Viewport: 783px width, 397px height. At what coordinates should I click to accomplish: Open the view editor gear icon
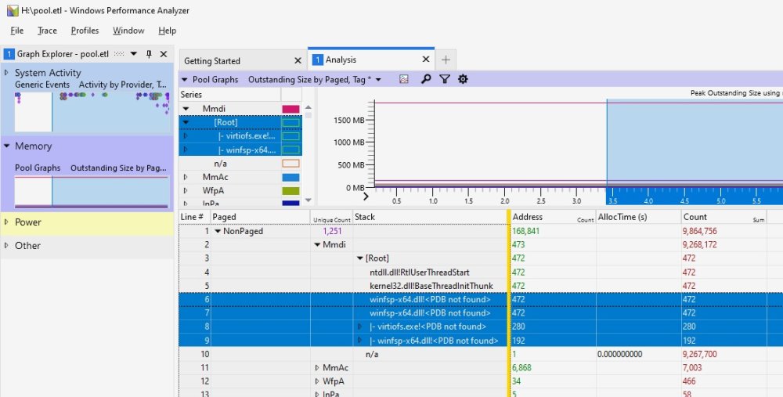(463, 79)
